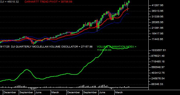Click the 9/17/25 date stamp
Image resolution: width=180 pixels, height=95 pixels.
(5, 47)
